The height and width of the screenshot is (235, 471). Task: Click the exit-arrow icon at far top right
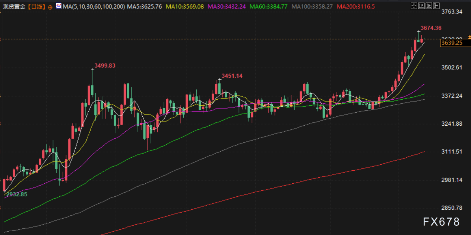pyautogui.click(x=436, y=6)
